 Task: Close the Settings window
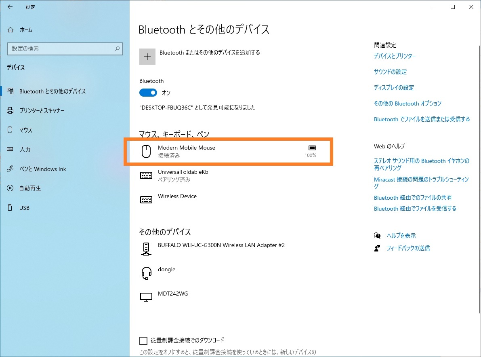click(471, 7)
